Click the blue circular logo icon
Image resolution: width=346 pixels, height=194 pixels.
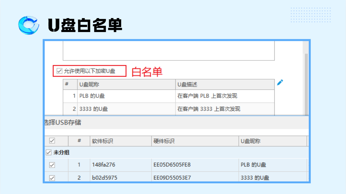(x=29, y=25)
